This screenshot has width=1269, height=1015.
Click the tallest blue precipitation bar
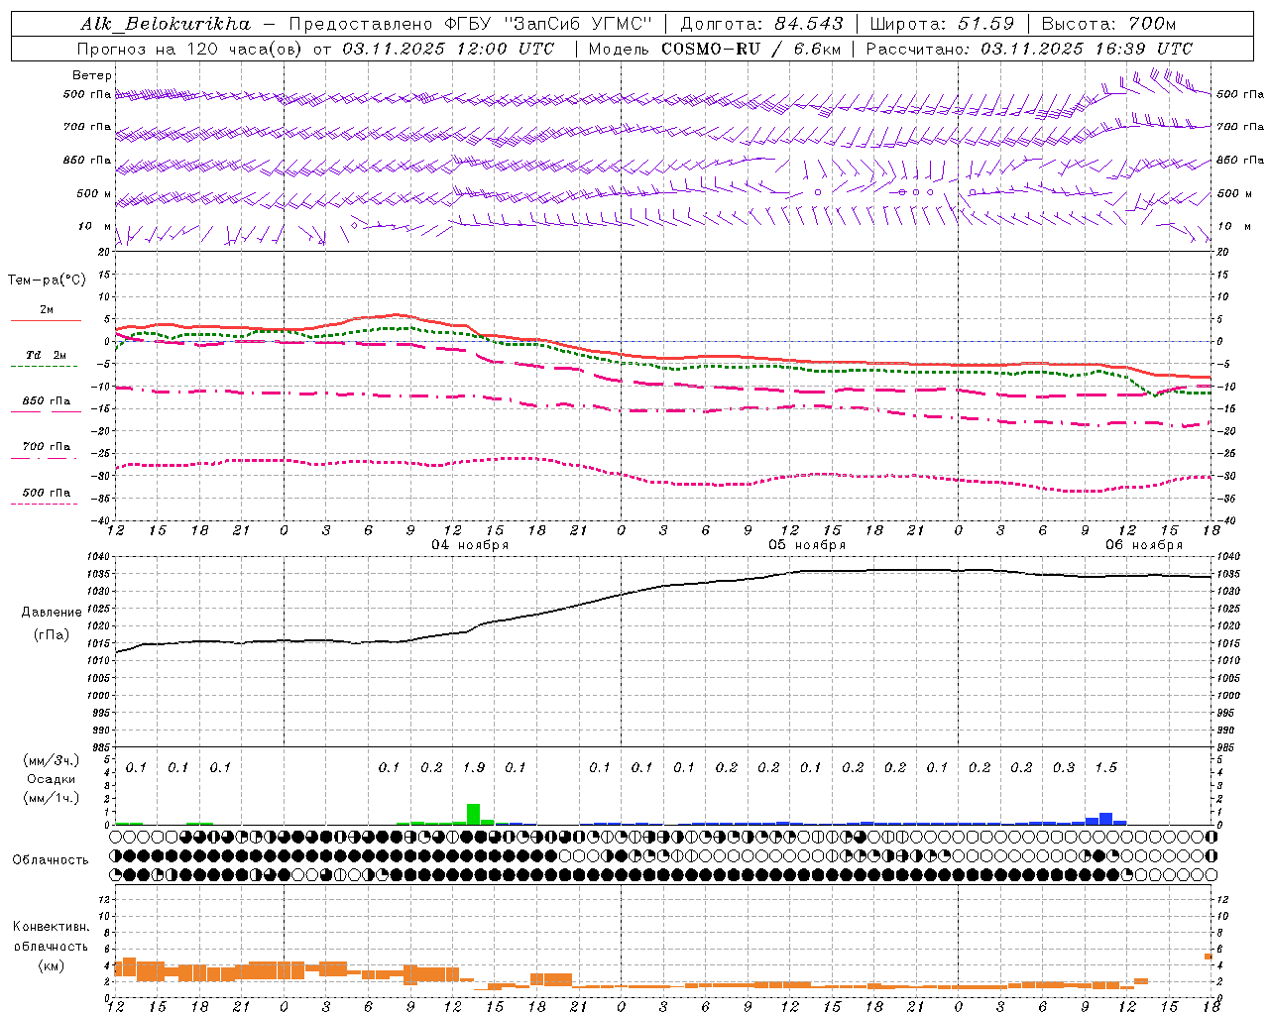1105,819
